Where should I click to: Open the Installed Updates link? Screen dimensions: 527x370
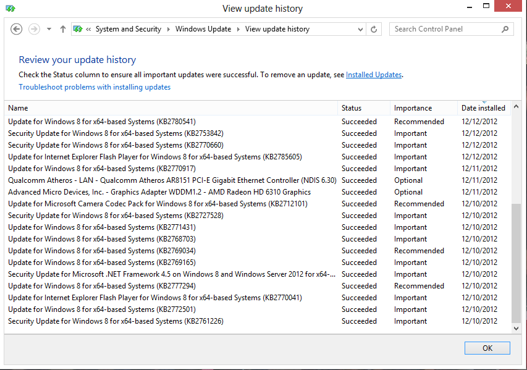click(374, 75)
